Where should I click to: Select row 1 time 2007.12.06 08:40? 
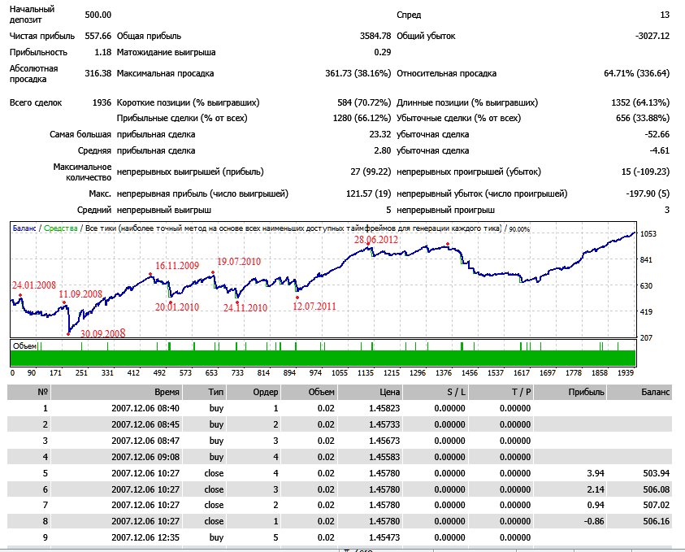tap(145, 408)
